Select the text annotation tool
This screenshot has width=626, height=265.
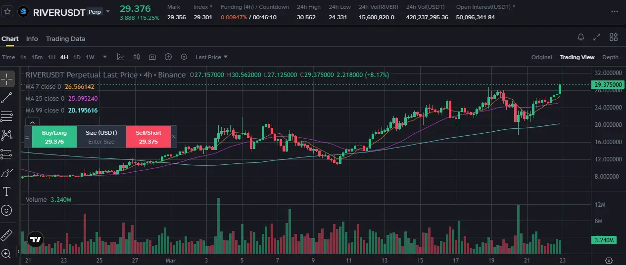[7, 191]
